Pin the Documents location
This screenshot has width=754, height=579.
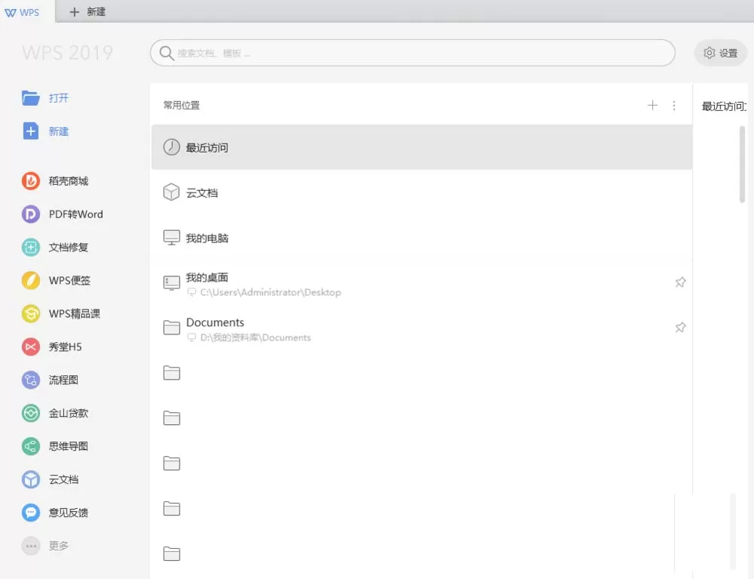point(680,328)
